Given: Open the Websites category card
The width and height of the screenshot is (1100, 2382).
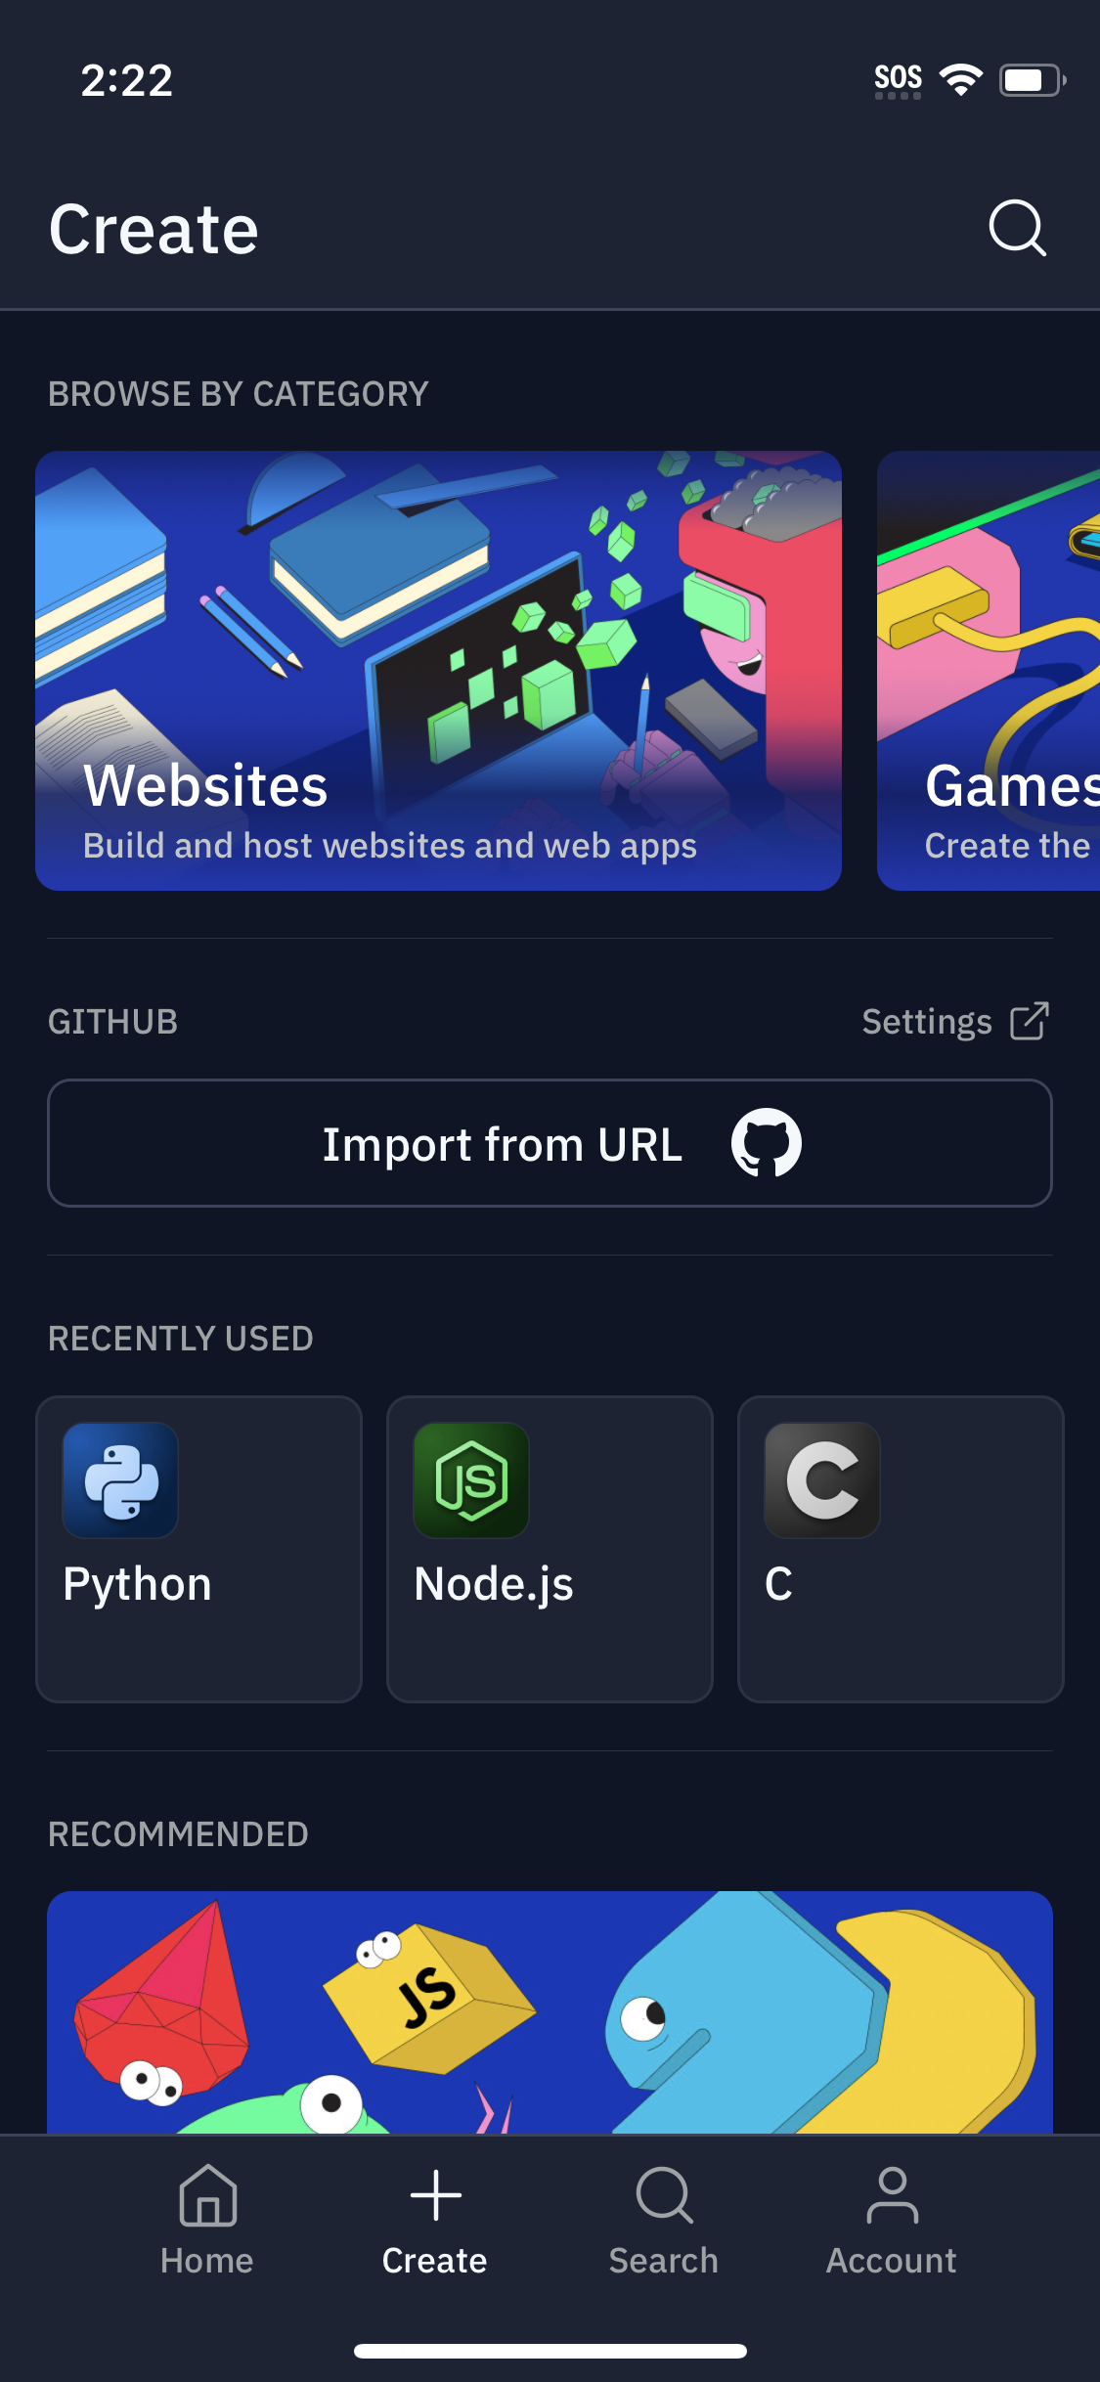Looking at the screenshot, I should [x=438, y=671].
